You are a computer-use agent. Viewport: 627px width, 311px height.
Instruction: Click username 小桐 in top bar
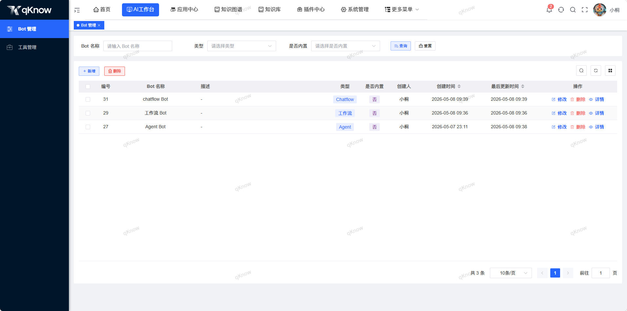[x=615, y=10]
